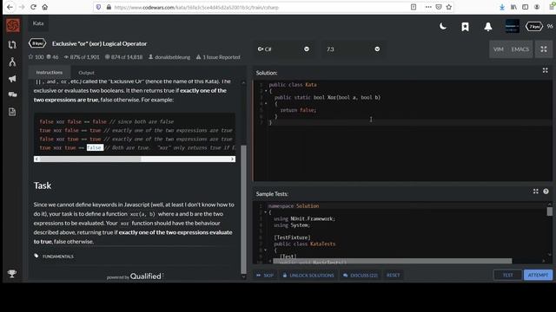
Task: Toggle dark mode moon icon
Action: [443, 26]
